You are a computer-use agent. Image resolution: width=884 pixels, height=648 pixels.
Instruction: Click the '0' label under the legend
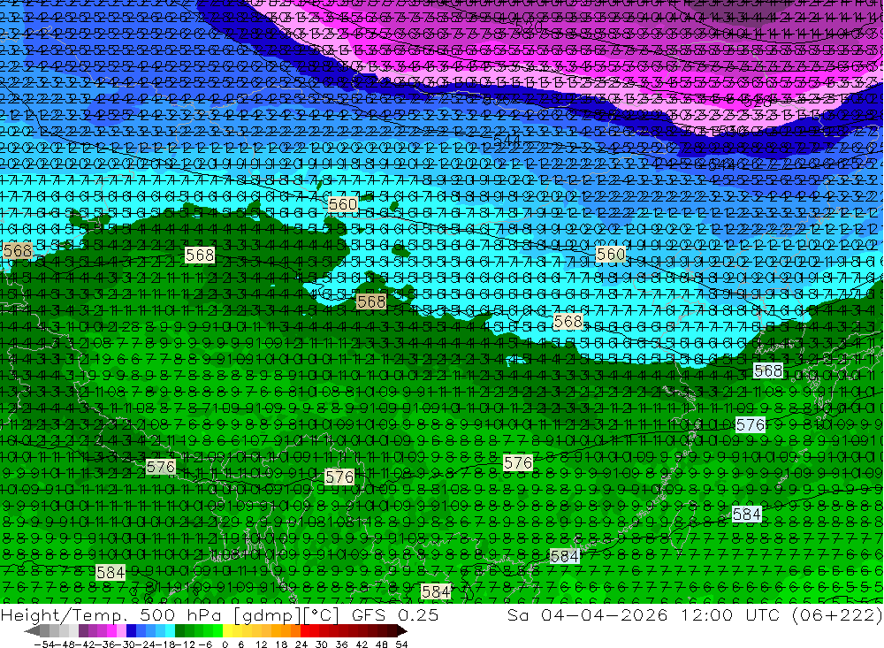(x=225, y=644)
